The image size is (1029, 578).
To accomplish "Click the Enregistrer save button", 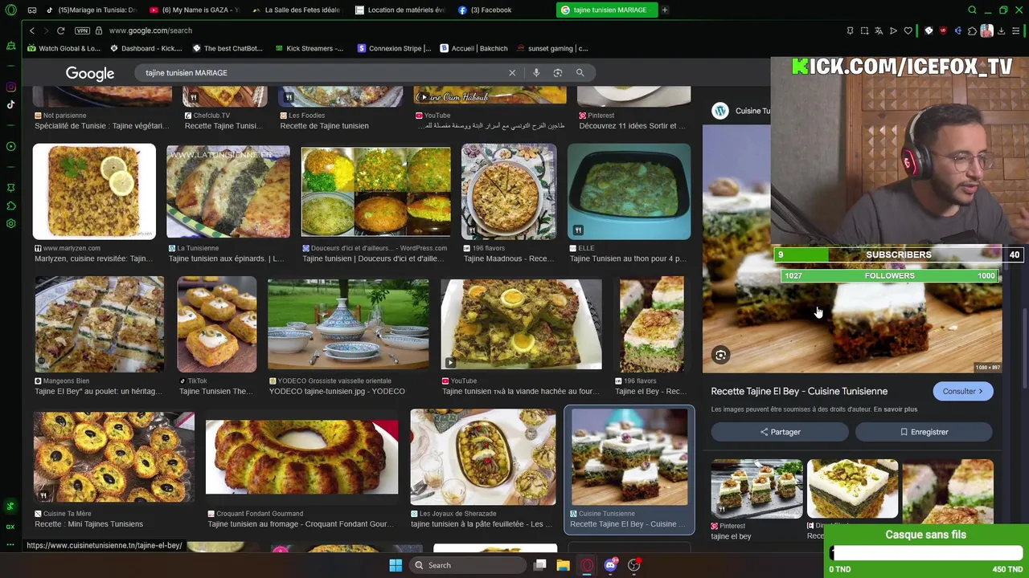I will point(924,432).
